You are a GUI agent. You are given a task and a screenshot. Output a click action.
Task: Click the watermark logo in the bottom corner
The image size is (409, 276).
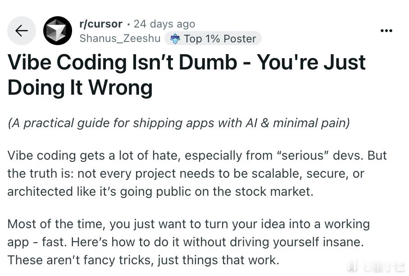tap(377, 267)
